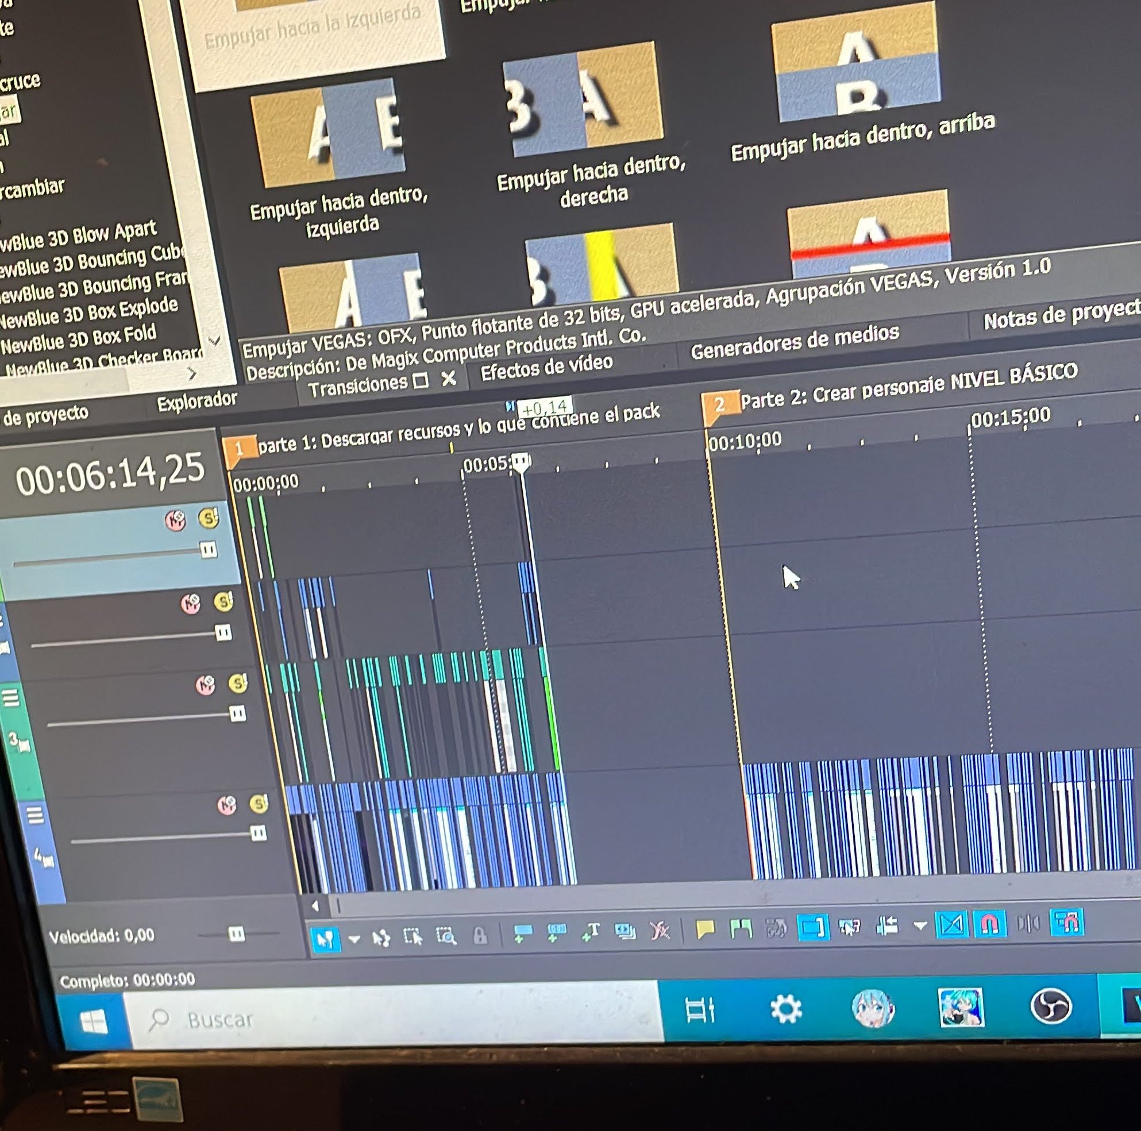Click the transitions list scroll-right arrow

(x=192, y=373)
